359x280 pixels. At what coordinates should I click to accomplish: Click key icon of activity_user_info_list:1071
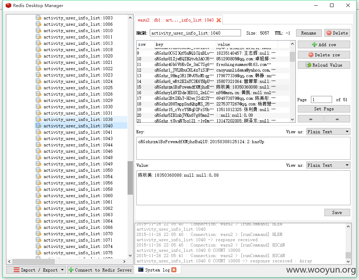click(39, 240)
